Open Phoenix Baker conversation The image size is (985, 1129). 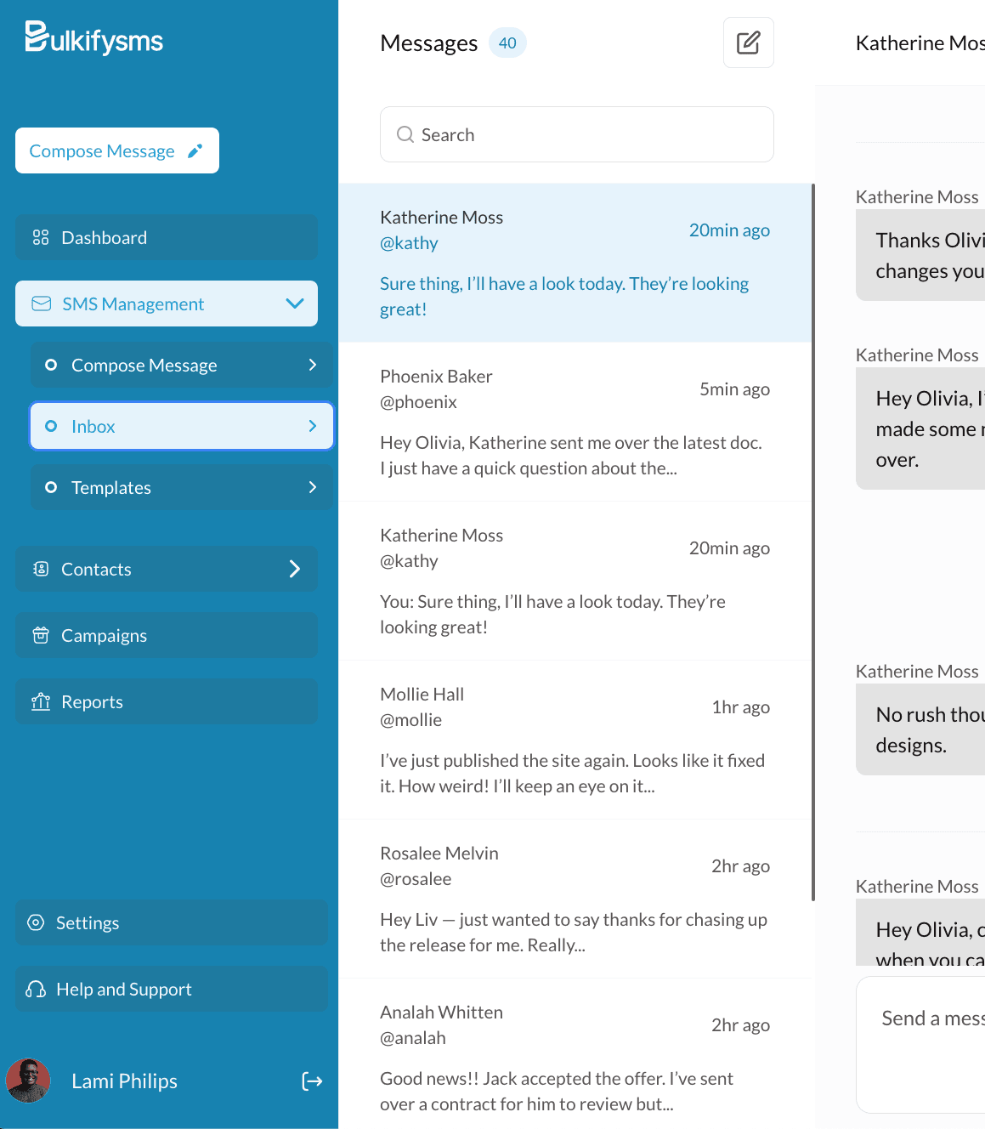click(x=575, y=422)
